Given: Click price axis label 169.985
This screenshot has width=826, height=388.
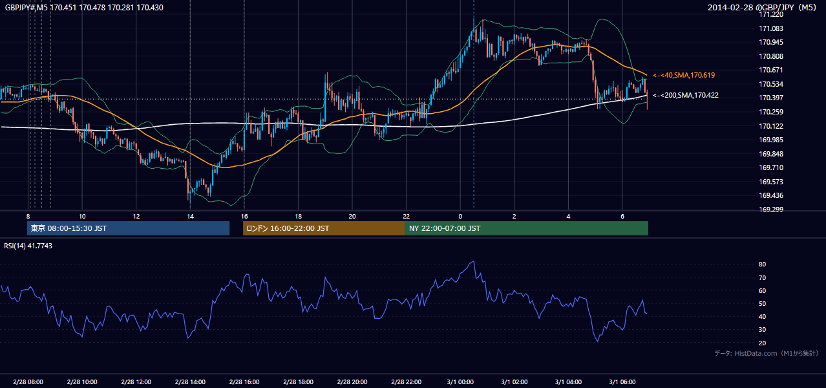Looking at the screenshot, I should pos(771,140).
